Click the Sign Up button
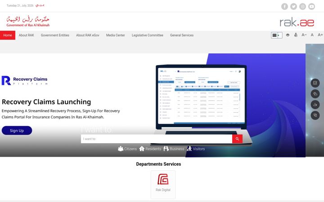The height and width of the screenshot is (202, 324). point(17,131)
